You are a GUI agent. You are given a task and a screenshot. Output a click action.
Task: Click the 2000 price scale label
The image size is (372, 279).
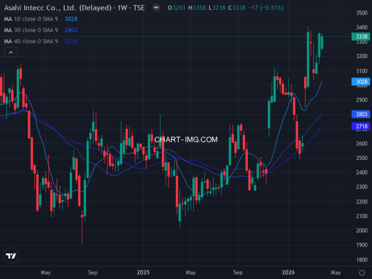(361, 231)
